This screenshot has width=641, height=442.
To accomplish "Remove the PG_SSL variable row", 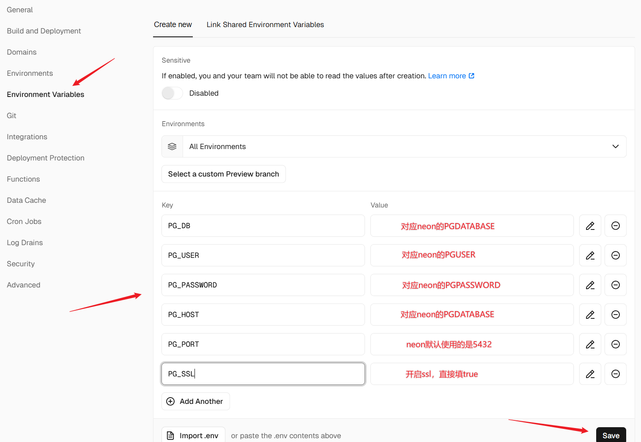I will tap(615, 374).
